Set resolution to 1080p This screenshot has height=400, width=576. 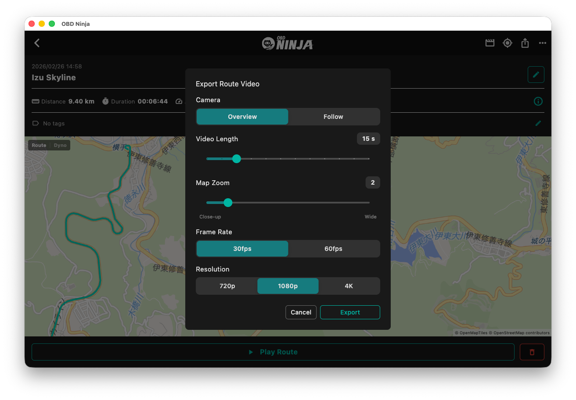click(288, 286)
